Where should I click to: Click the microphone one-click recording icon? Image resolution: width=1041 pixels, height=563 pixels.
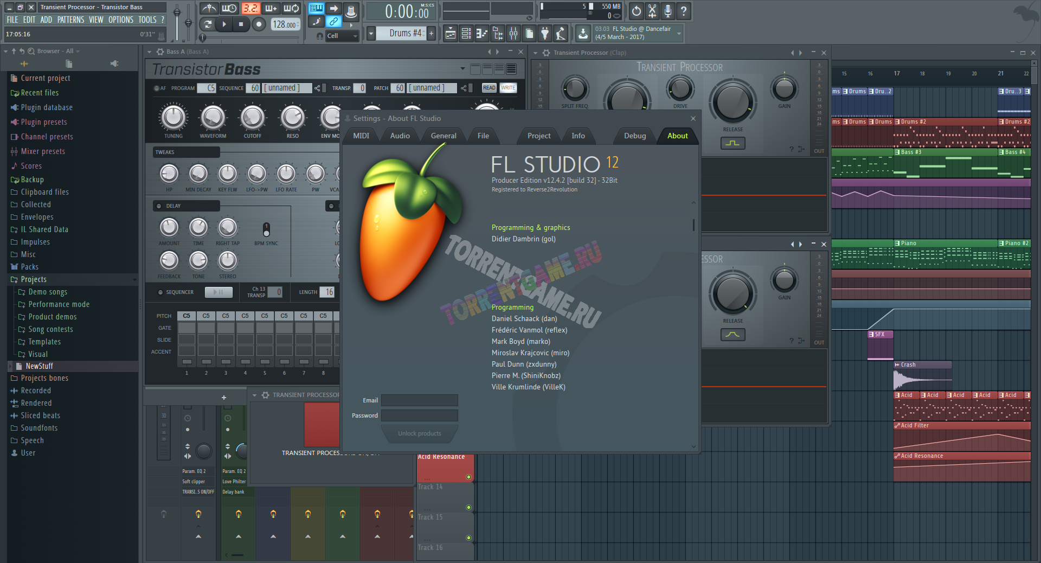click(x=668, y=10)
